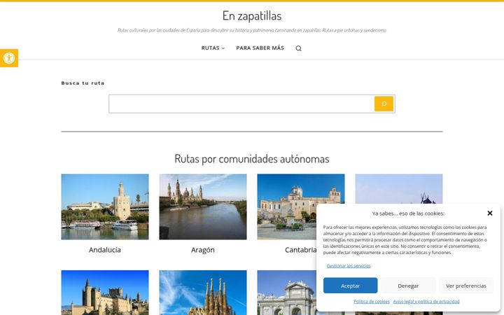Viewport: 504px width, 315px height.
Task: Submit search with yellow magnifier button
Action: point(384,104)
